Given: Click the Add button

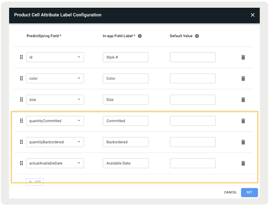Looking at the screenshot, I should (35, 182).
